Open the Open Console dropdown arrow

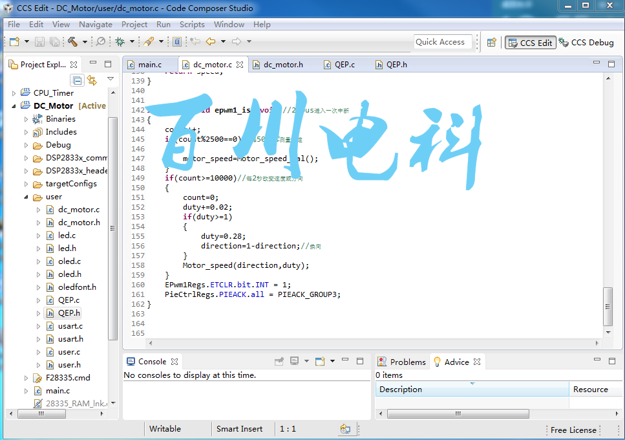(x=332, y=362)
